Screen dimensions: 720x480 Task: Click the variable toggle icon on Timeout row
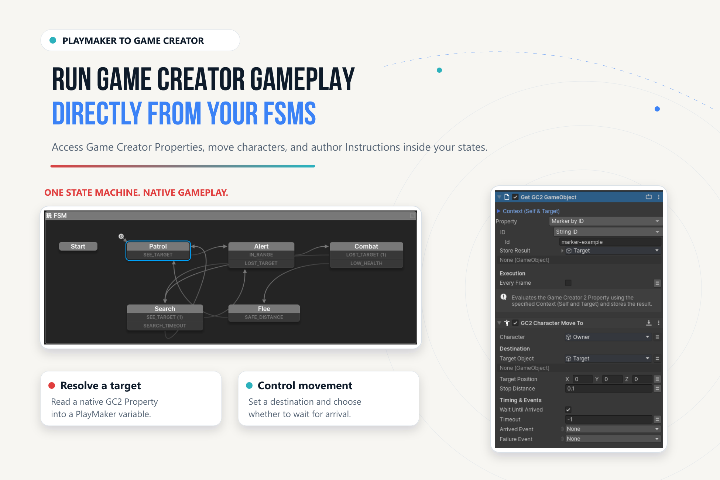(x=657, y=419)
